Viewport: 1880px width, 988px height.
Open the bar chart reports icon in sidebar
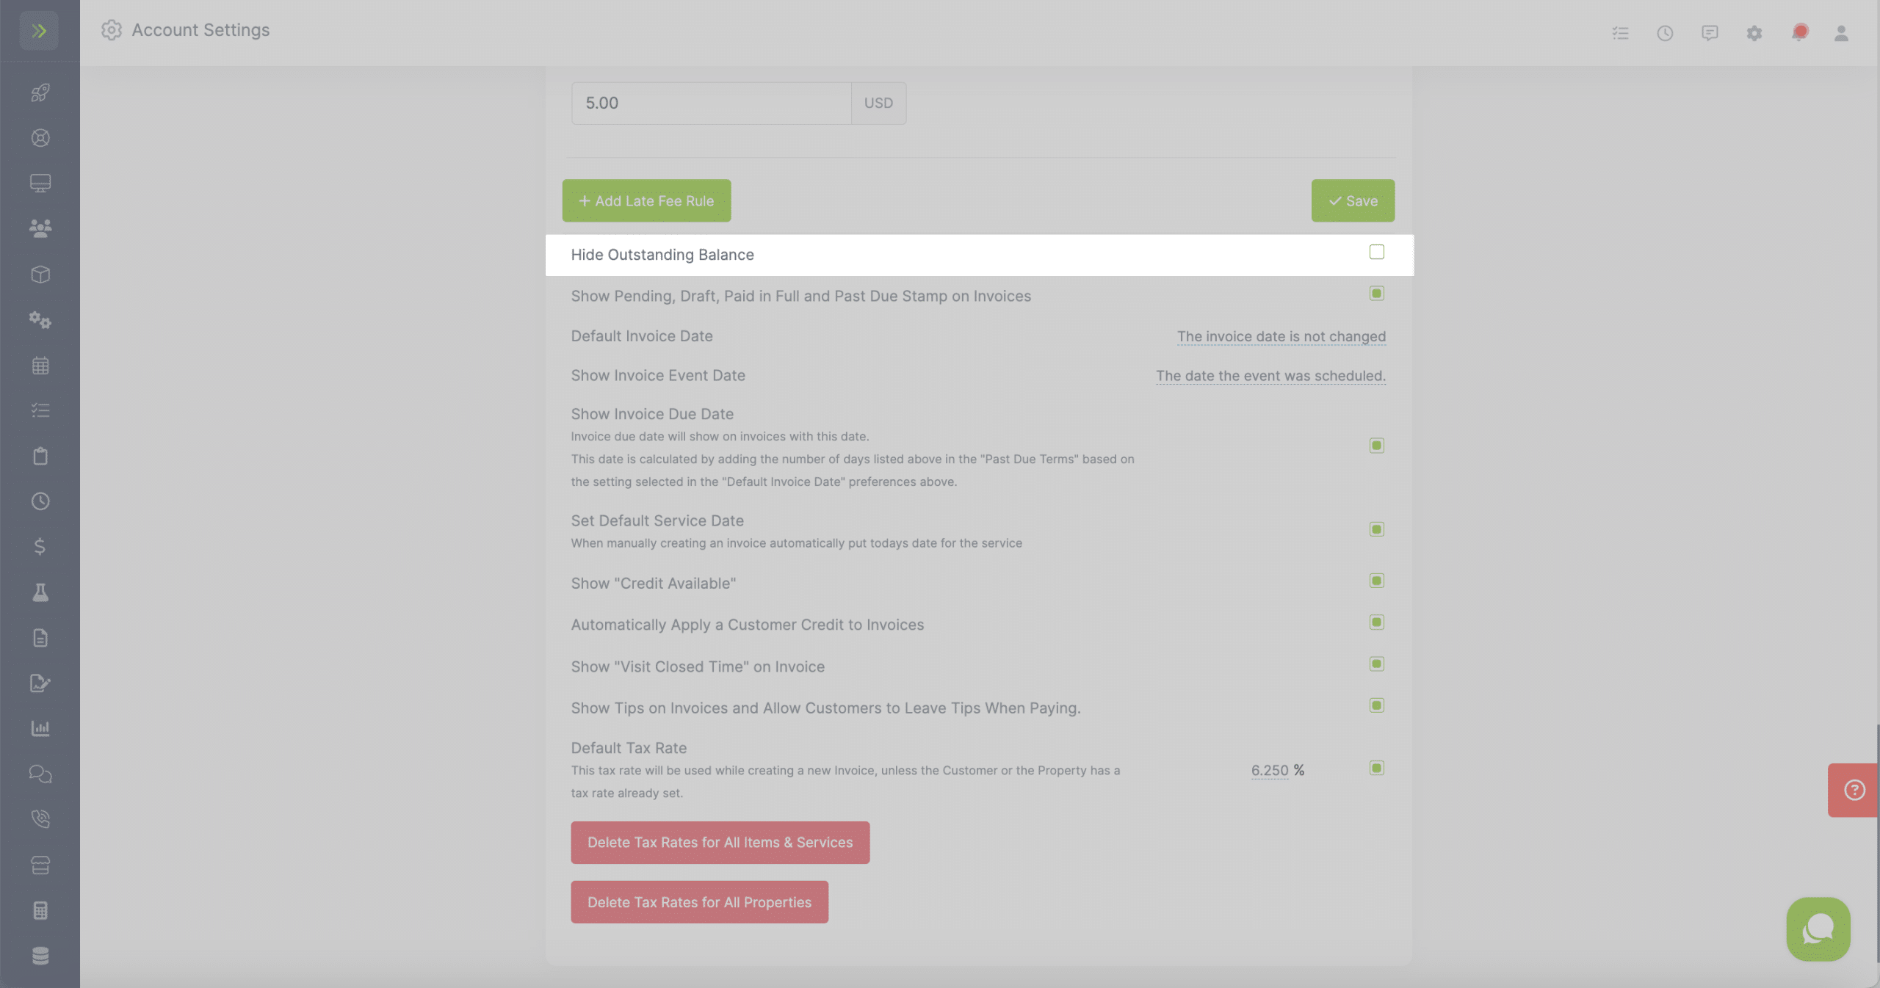[x=40, y=728]
